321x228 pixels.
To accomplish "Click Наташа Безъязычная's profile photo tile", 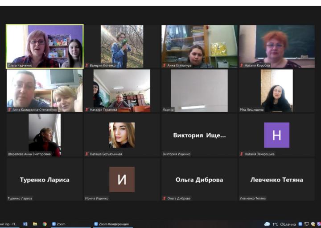I will point(122,135).
